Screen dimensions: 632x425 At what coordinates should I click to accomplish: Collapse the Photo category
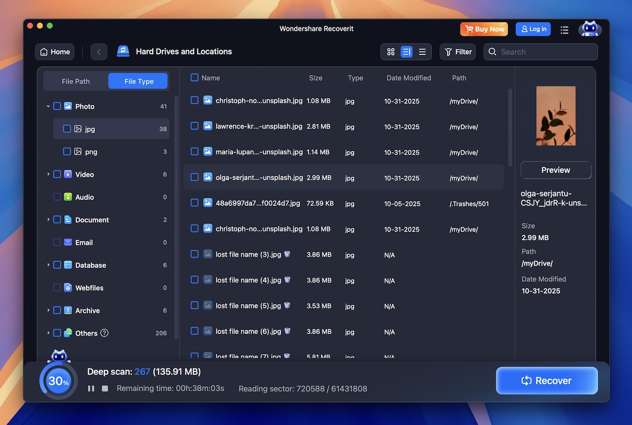pyautogui.click(x=48, y=106)
